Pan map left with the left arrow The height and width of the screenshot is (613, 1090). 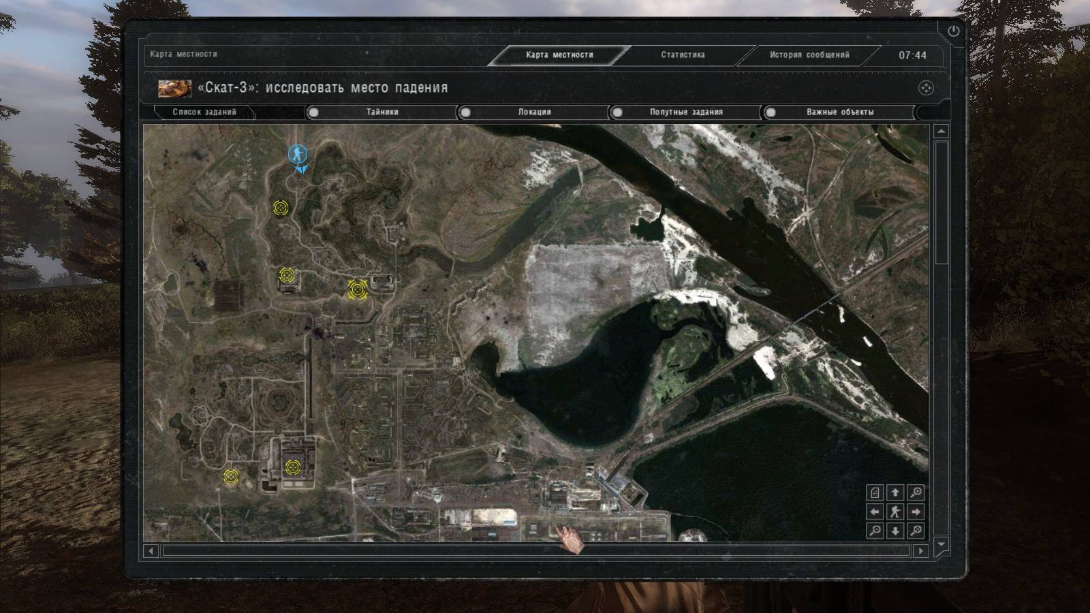coord(875,511)
